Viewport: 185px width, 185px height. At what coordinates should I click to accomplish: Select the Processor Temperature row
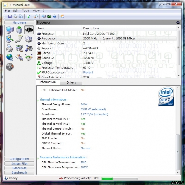106,68
